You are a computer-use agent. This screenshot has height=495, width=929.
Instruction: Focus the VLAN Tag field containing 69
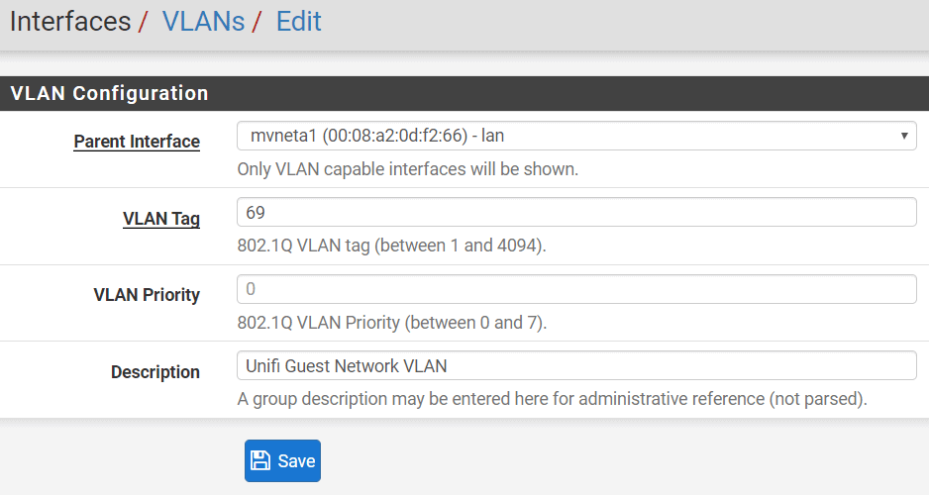tap(576, 212)
